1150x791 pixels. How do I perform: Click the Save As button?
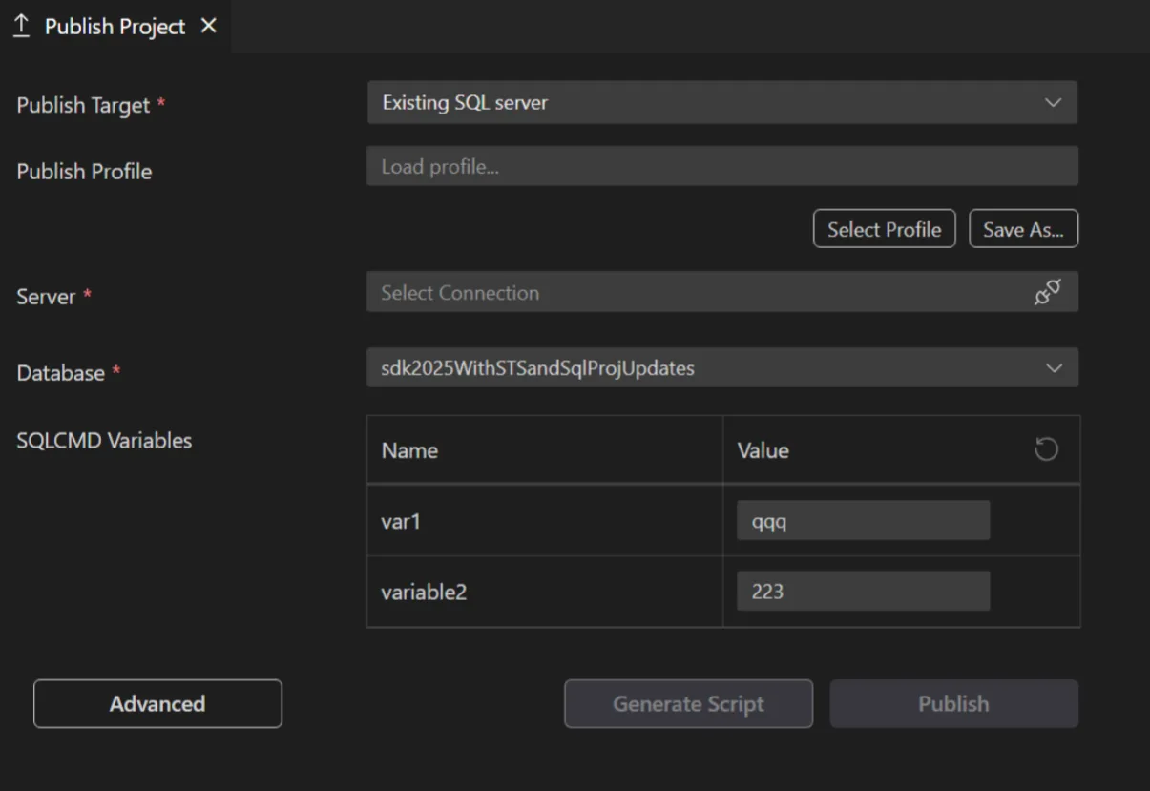[x=1023, y=228]
